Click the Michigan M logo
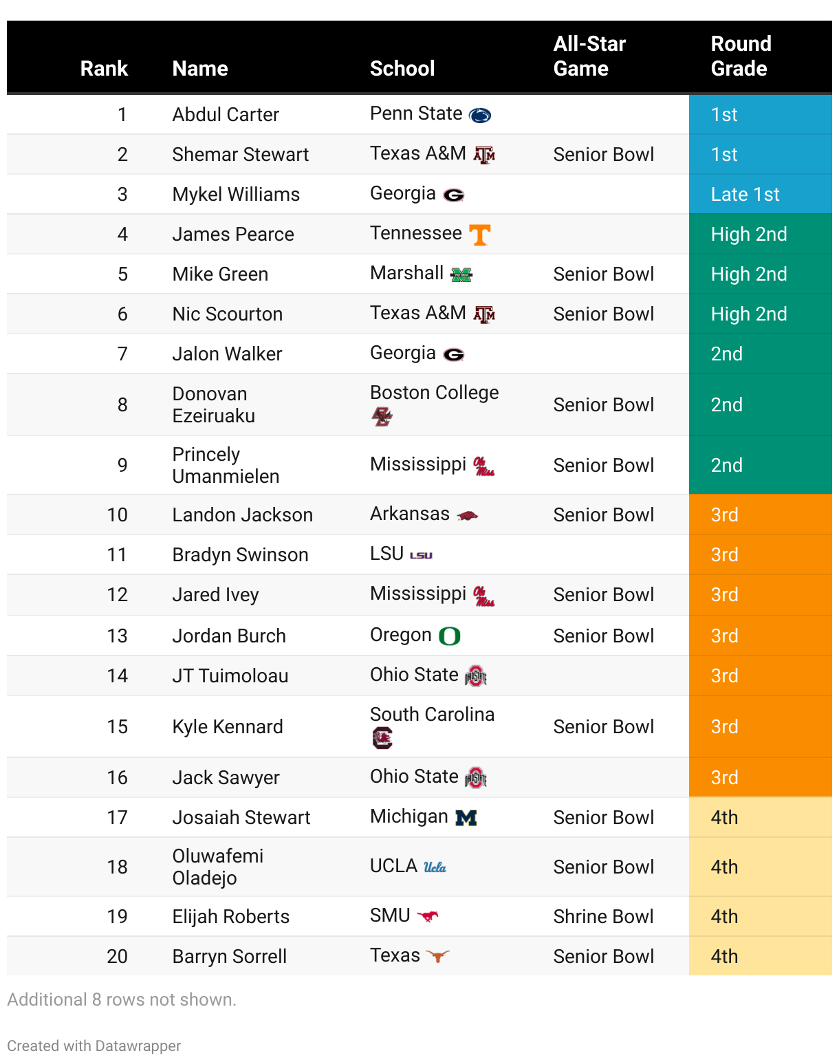The width and height of the screenshot is (839, 1062). tap(466, 818)
